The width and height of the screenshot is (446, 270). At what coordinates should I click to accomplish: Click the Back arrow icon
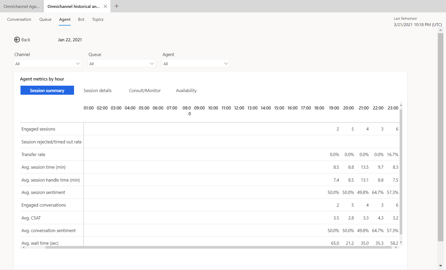point(17,40)
